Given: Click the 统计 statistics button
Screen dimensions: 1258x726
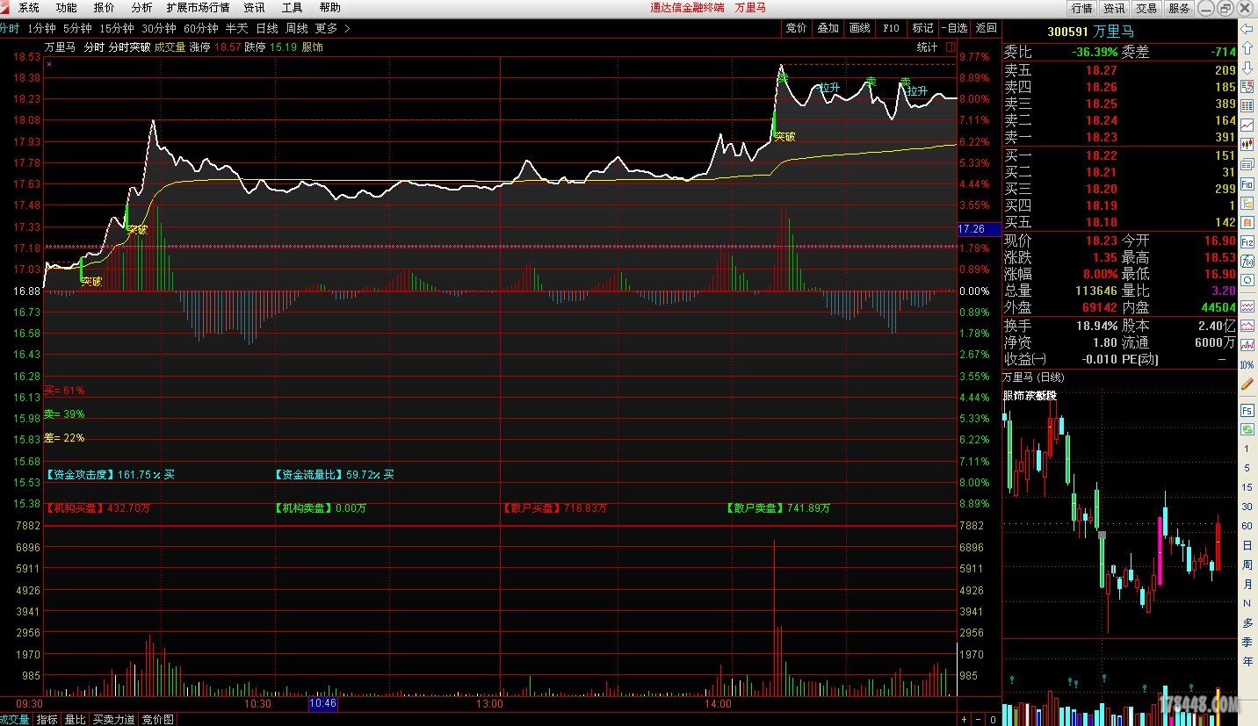Looking at the screenshot, I should 927,47.
